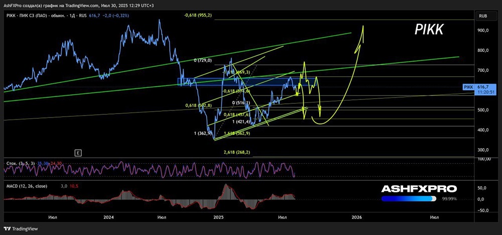Screen dimensions: 502x235
Task: Click the large PIKK text annotation
Action: point(429,30)
